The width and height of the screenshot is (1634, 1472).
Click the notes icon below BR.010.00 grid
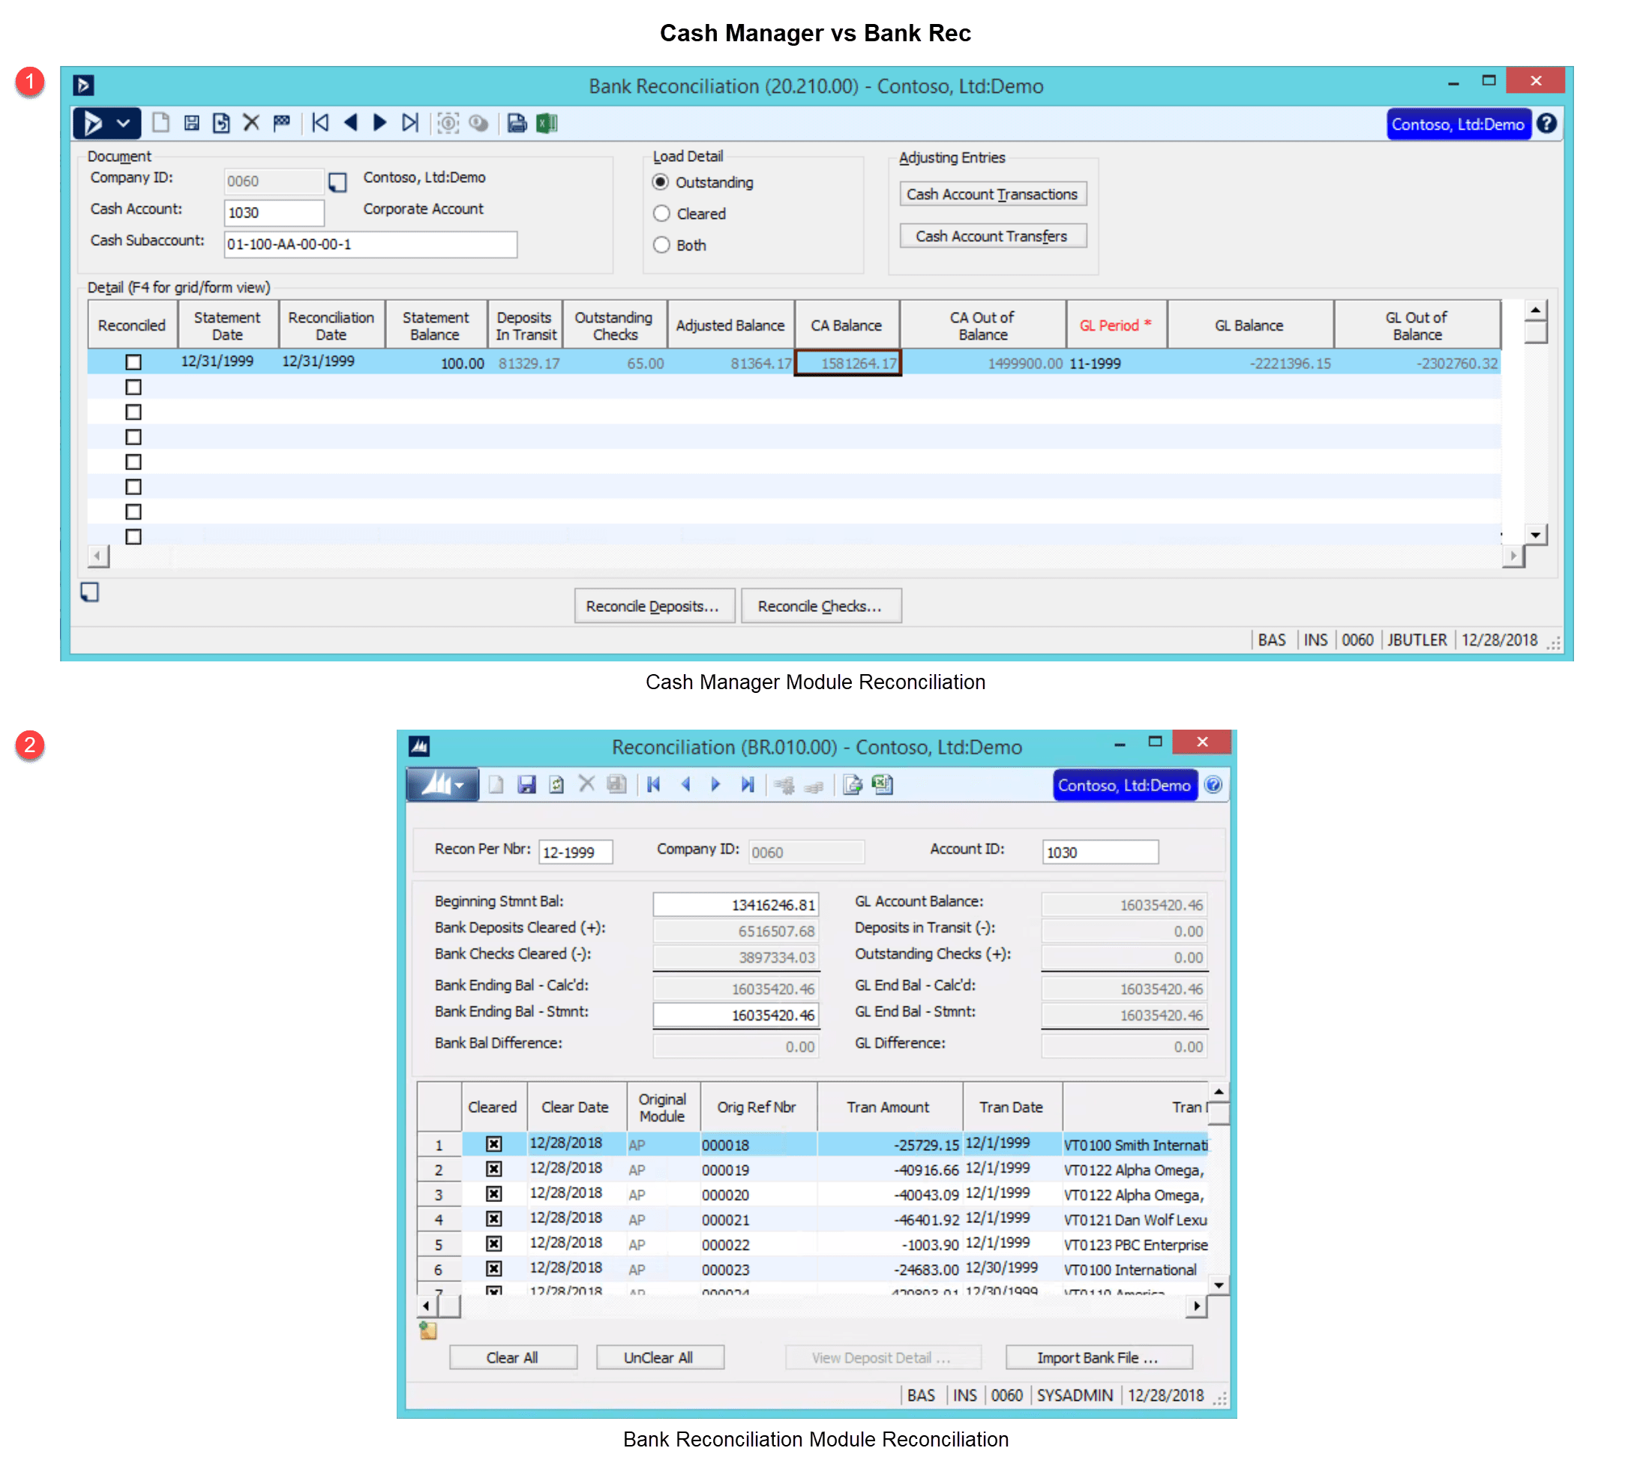pos(428,1330)
